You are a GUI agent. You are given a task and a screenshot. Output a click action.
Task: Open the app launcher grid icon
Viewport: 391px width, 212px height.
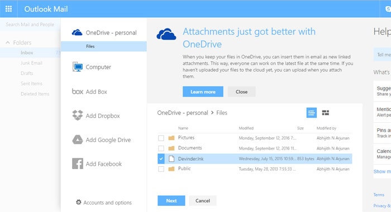(8, 9)
